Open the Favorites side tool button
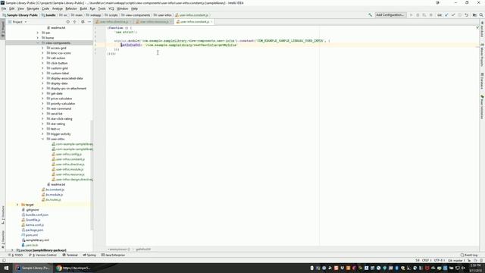The image size is (485, 273). [3, 240]
